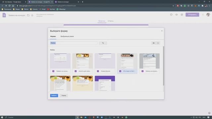Viewport: 212px width, 119px height.
Task: Click the 'Отправить' button
Action: click(x=192, y=15)
